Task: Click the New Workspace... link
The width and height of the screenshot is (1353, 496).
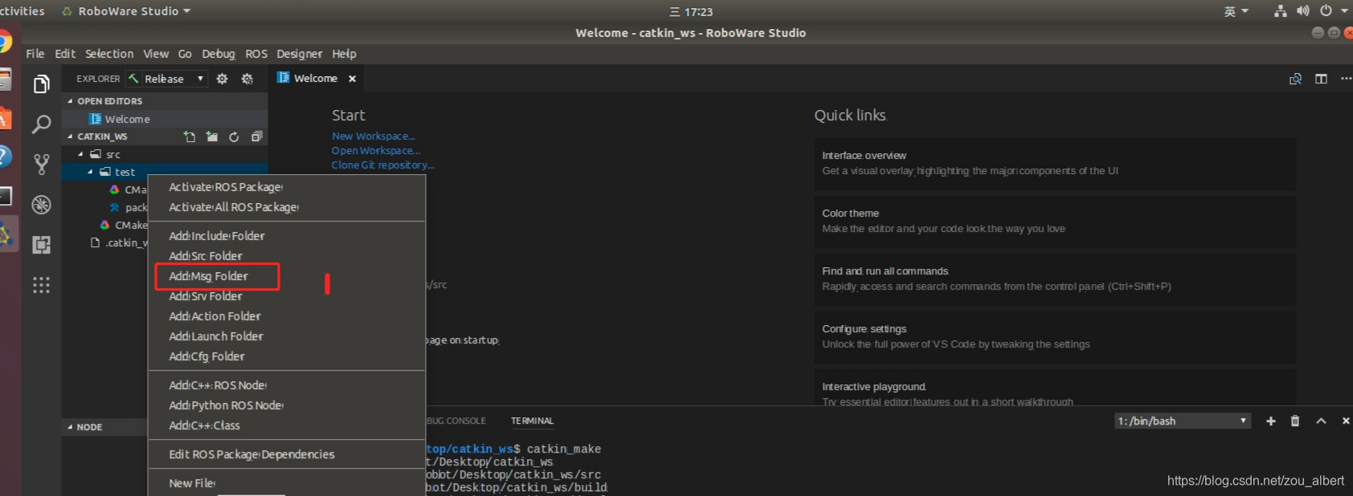Action: click(x=374, y=136)
